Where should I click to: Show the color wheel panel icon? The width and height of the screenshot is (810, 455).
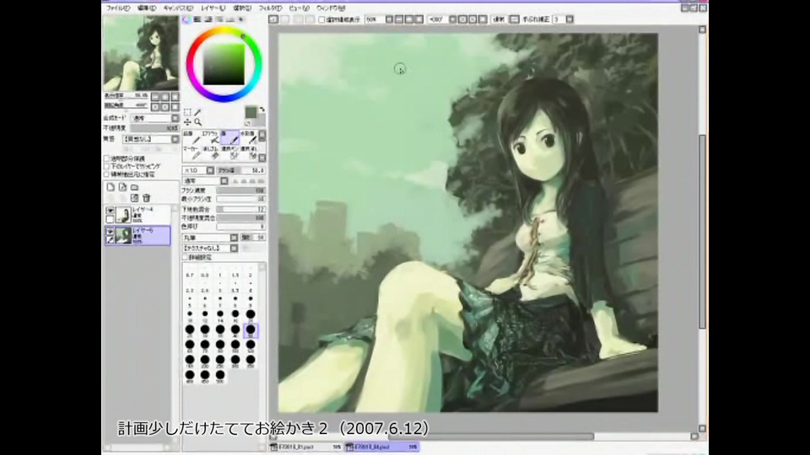(x=186, y=19)
